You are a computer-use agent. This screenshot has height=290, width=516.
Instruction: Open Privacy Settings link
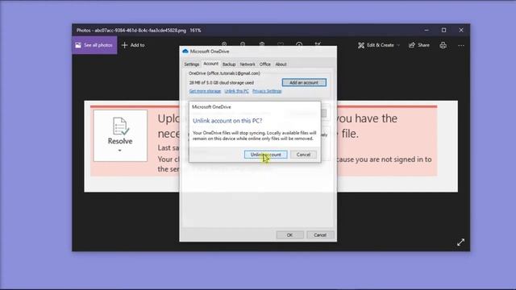coord(267,91)
